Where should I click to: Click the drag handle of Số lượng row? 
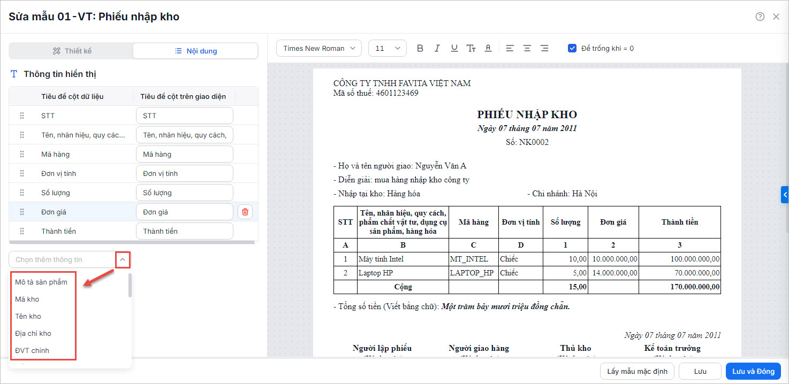click(22, 193)
